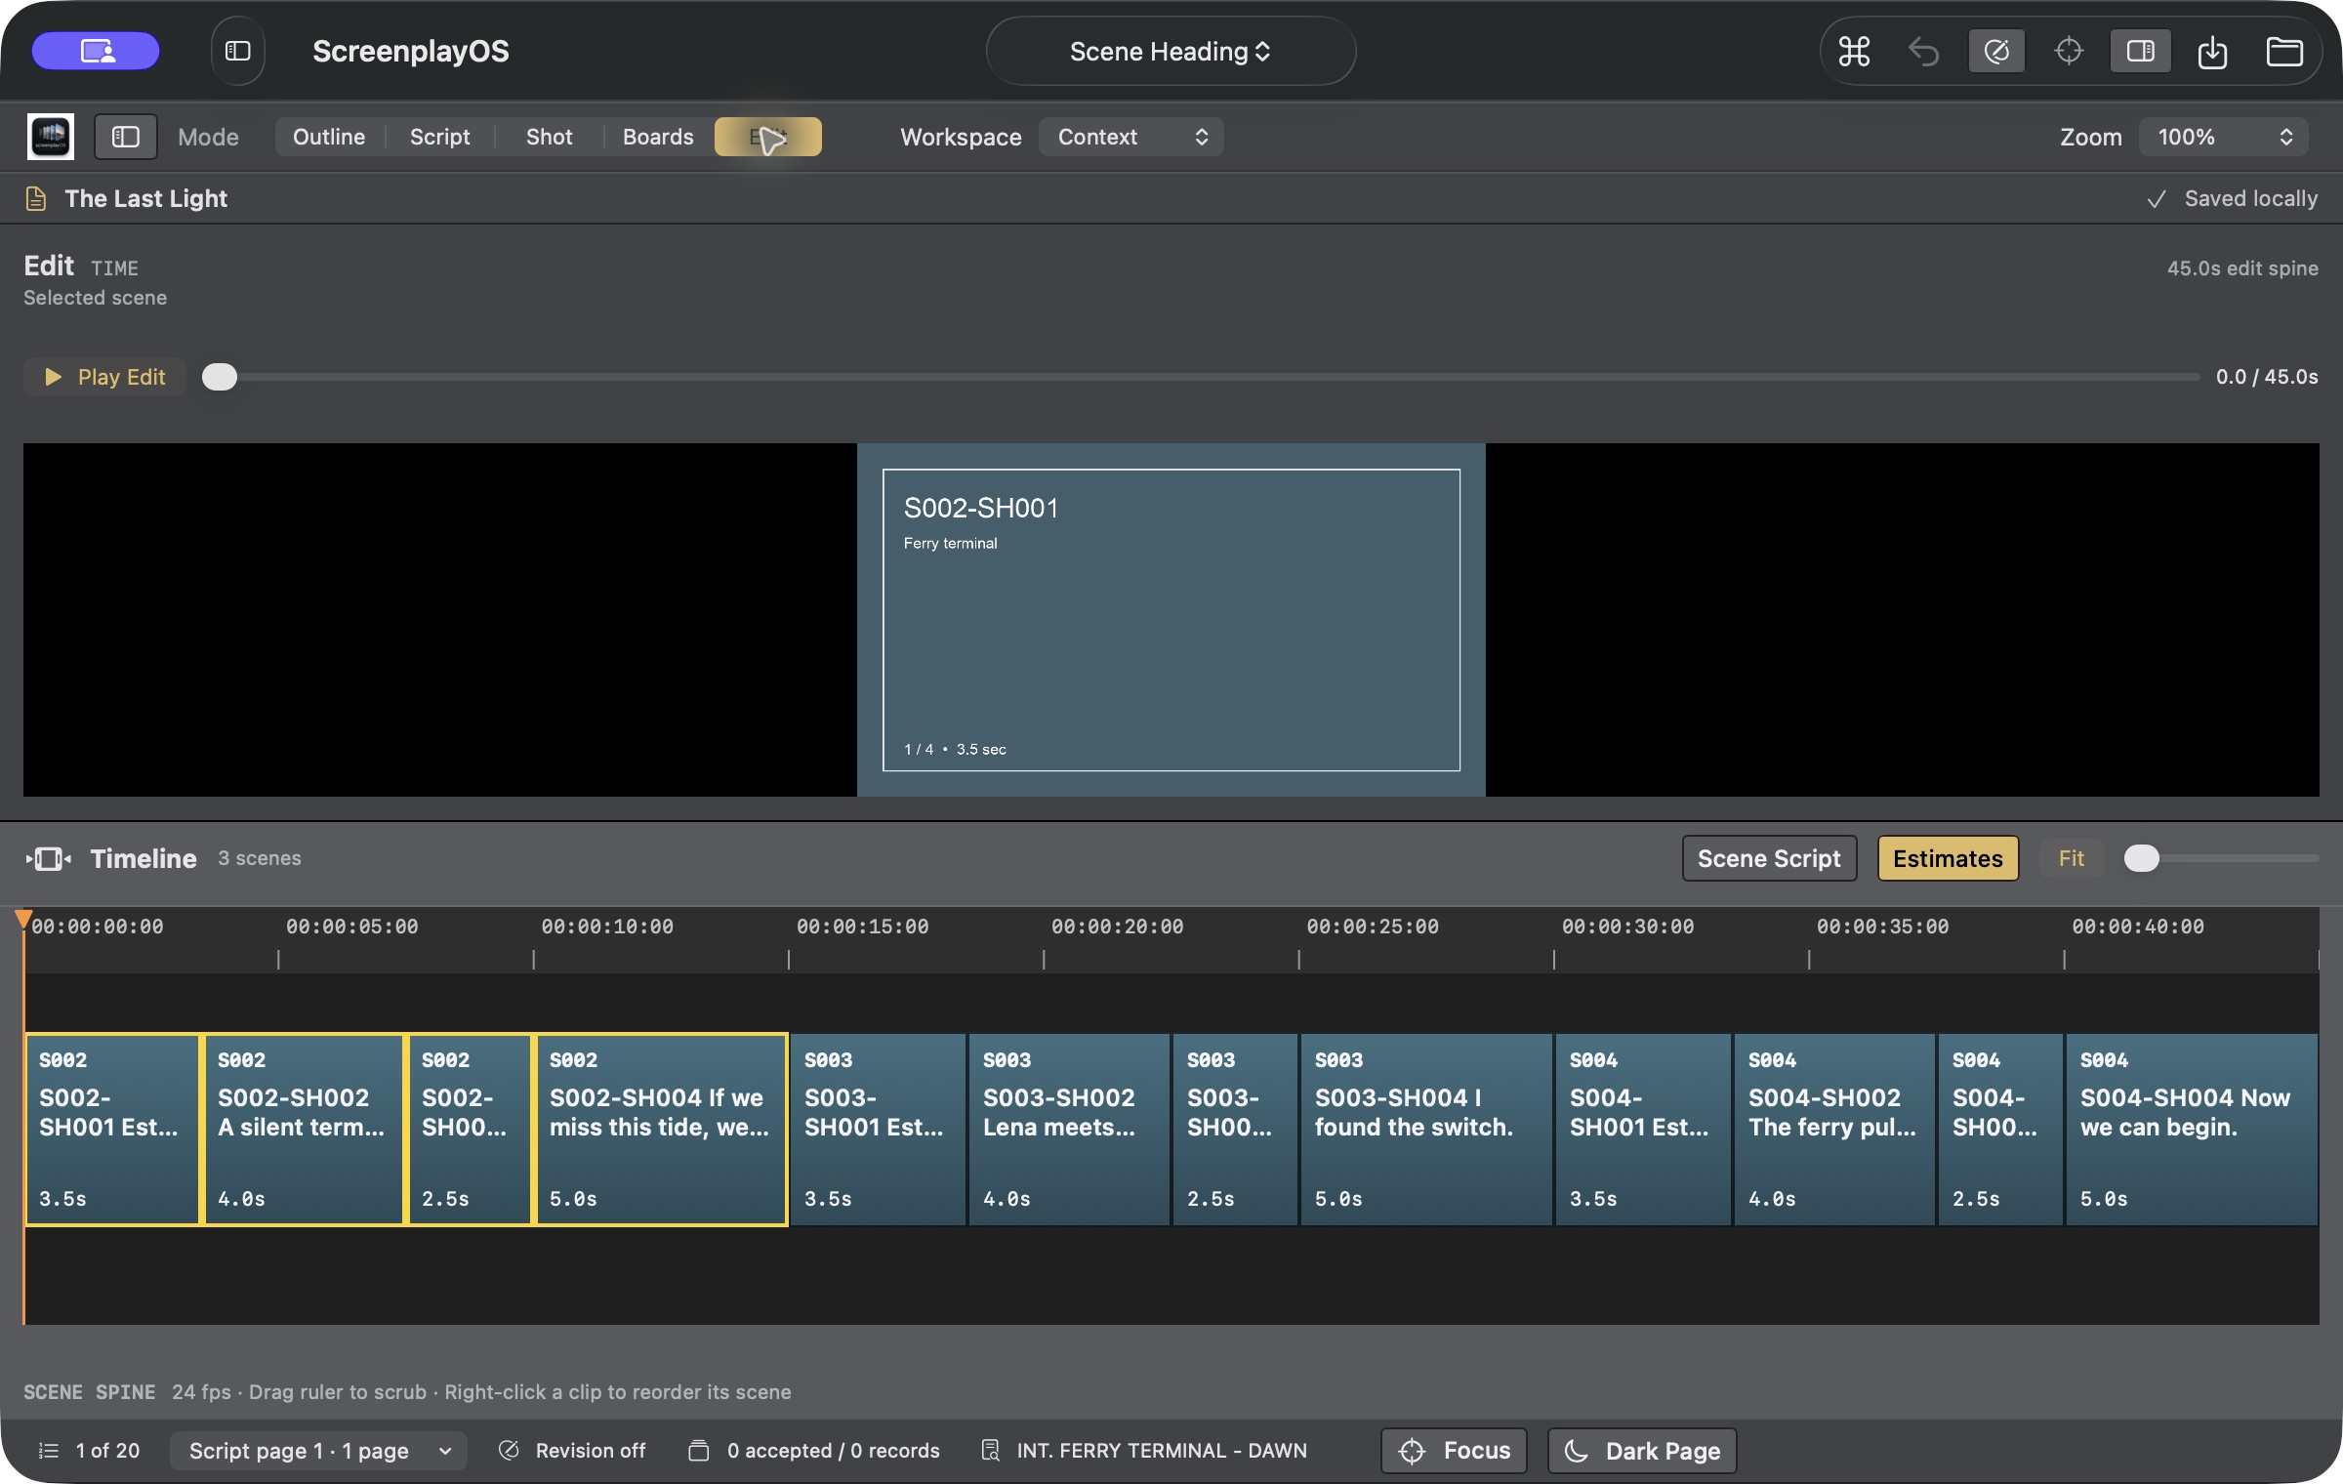Screen dimensions: 2343x1484
Task: Select the S004-SH001 Est clip
Action: tap(1643, 1129)
